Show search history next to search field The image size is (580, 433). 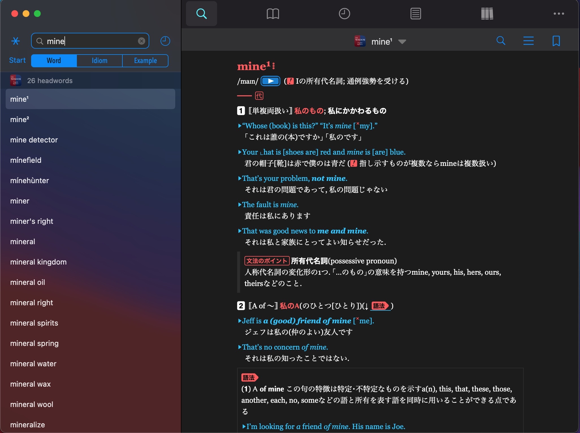point(165,41)
